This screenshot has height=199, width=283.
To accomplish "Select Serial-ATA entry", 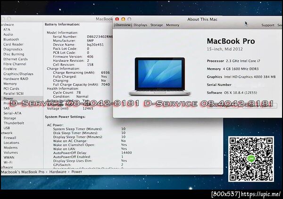I will click(12, 113).
